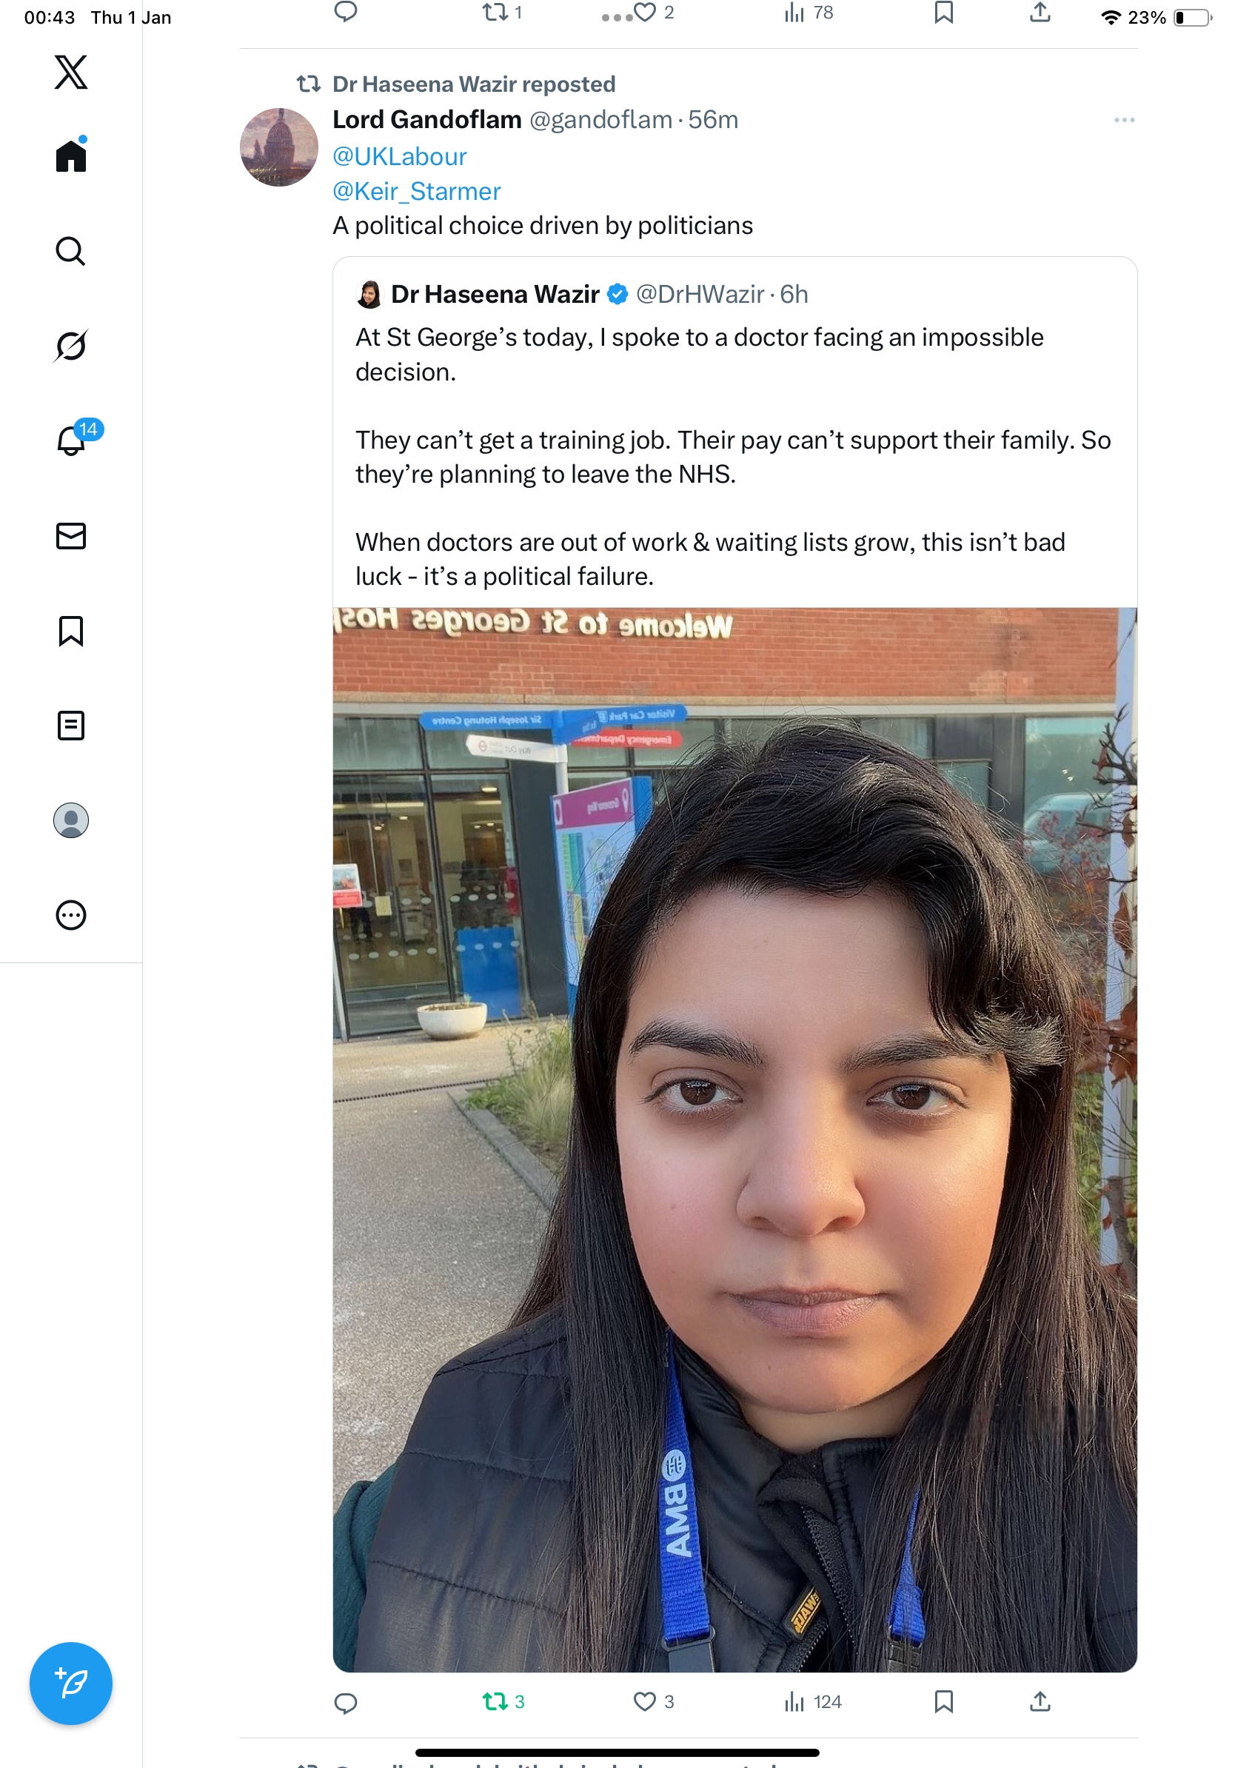Open the X logo home
The width and height of the screenshot is (1235, 1768).
tap(71, 73)
